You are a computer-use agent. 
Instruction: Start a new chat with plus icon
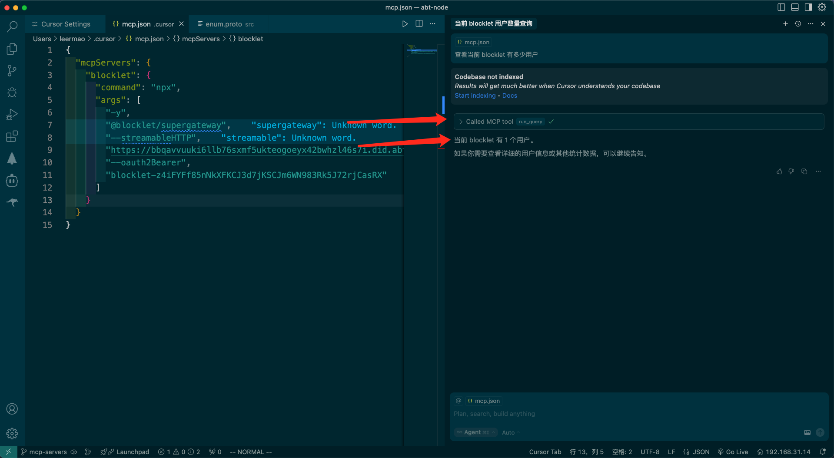click(x=785, y=24)
